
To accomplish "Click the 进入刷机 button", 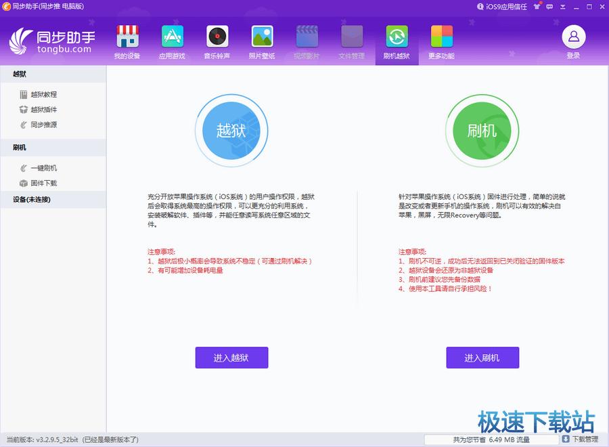I will coord(482,358).
